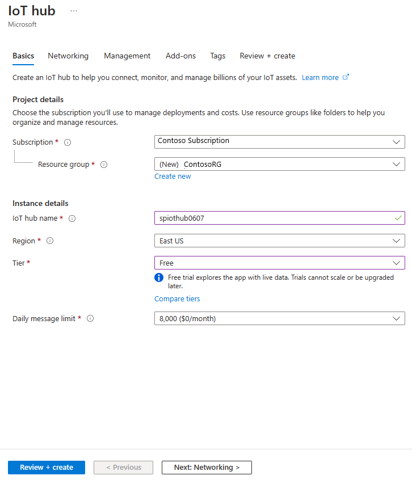Open the Subscription info tooltip icon
The height and width of the screenshot is (484, 412).
pos(68,142)
